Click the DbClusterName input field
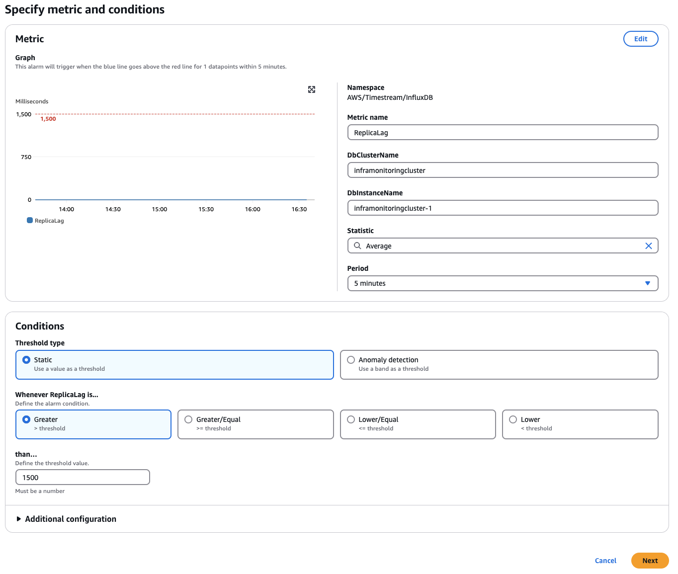This screenshot has width=678, height=574. (x=503, y=170)
